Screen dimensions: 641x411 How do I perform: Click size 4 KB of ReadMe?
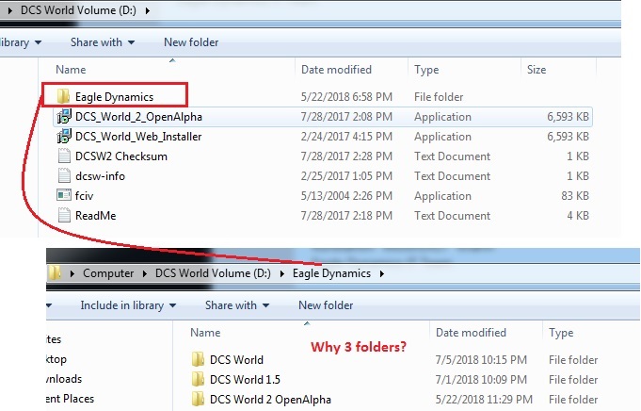578,215
